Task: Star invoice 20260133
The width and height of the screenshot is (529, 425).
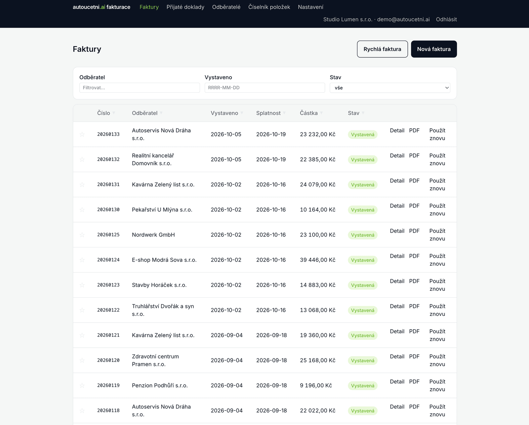Action: [x=82, y=134]
